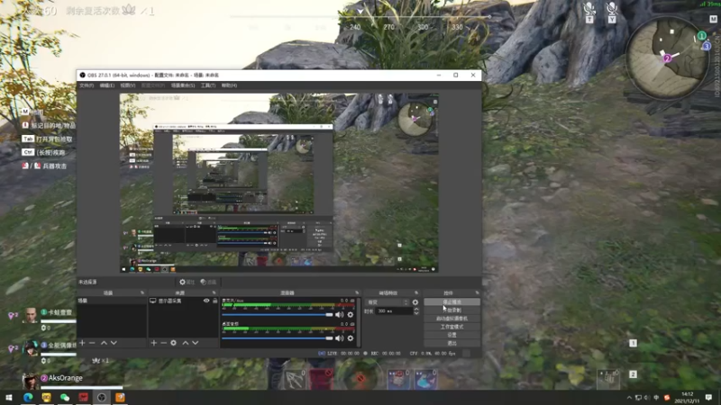
Task: Move source down in Sources panel
Action: click(196, 343)
